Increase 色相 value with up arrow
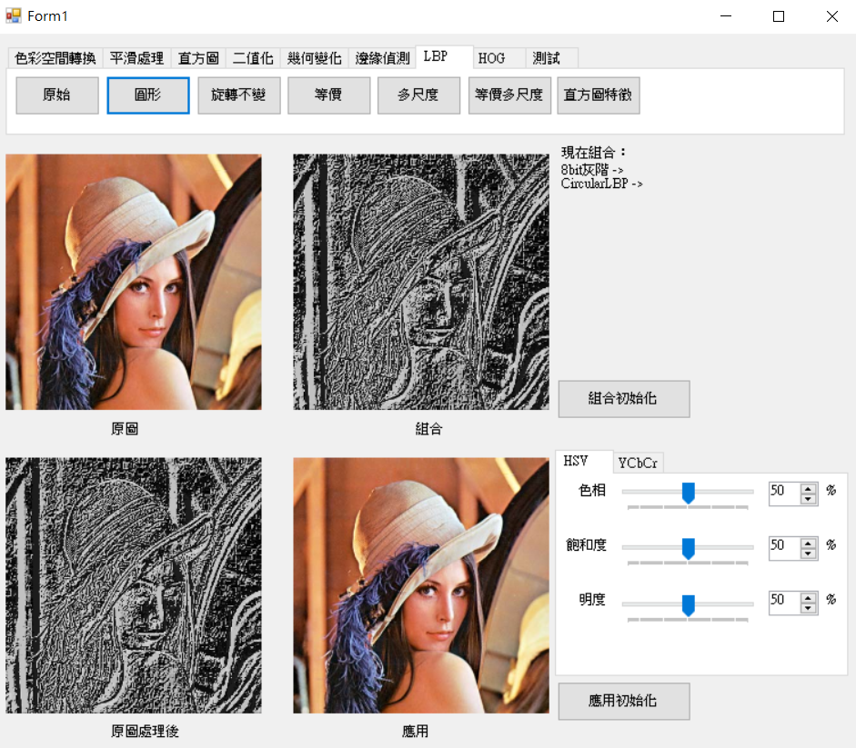 click(809, 489)
